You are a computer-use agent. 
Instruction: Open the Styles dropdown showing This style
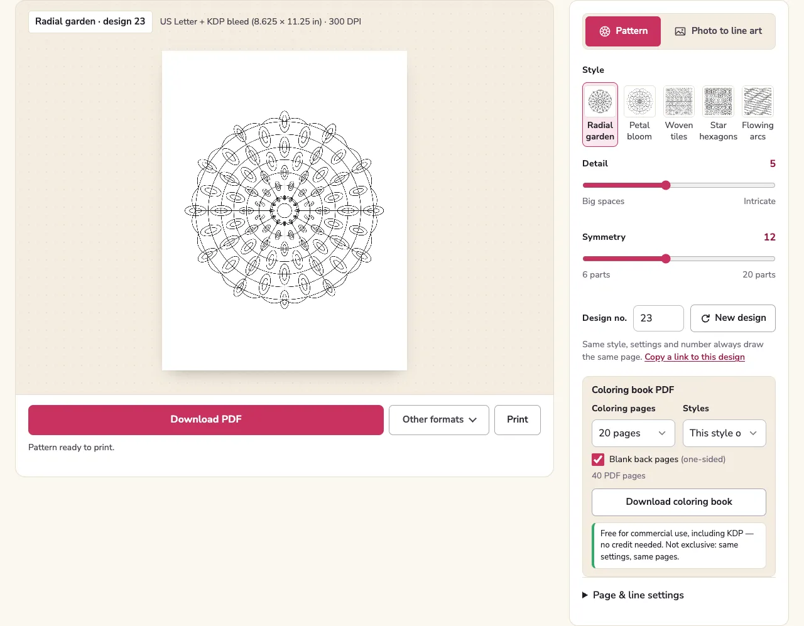tap(724, 433)
